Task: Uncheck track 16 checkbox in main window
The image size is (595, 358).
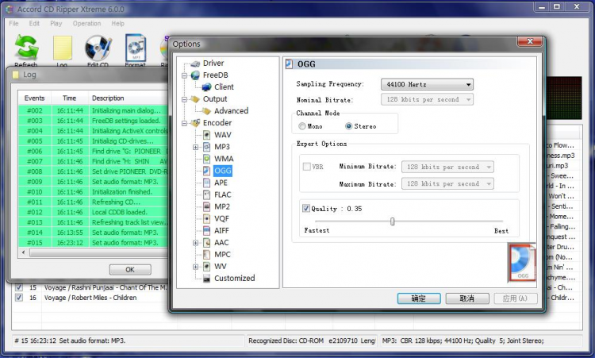Action: pos(18,297)
